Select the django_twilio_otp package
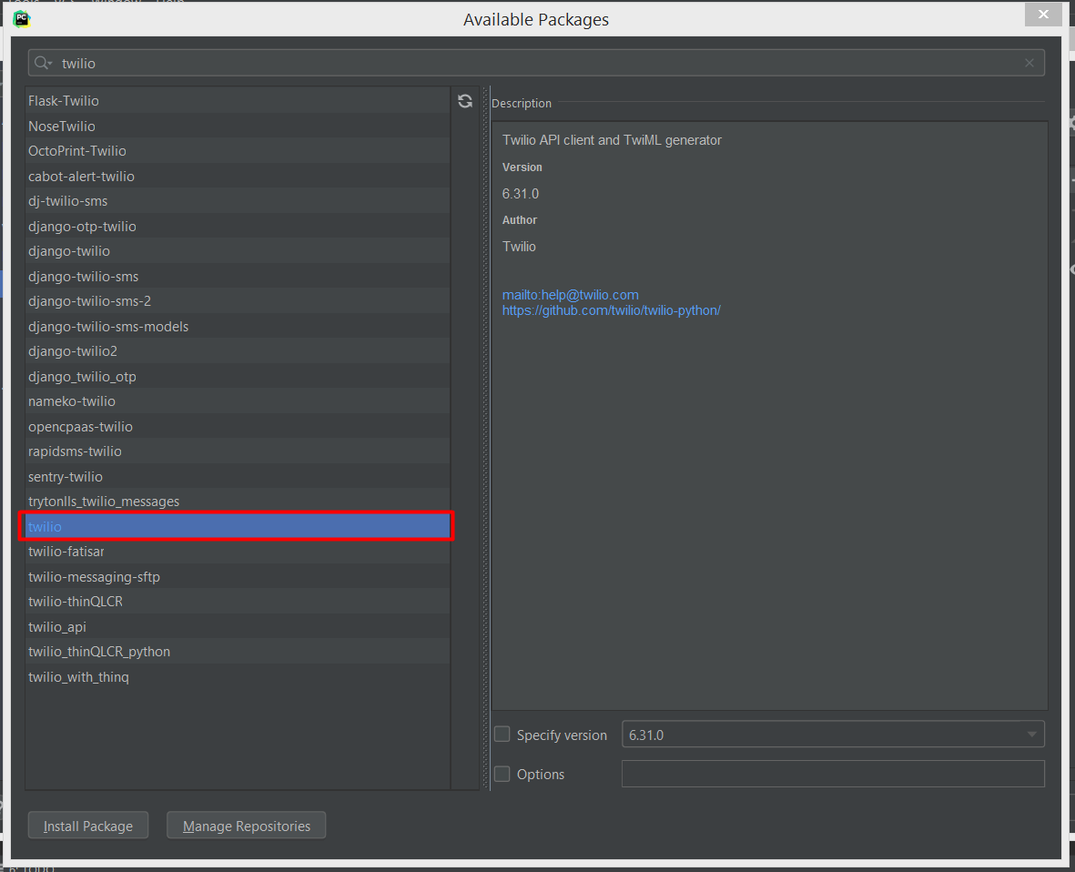 (x=238, y=376)
